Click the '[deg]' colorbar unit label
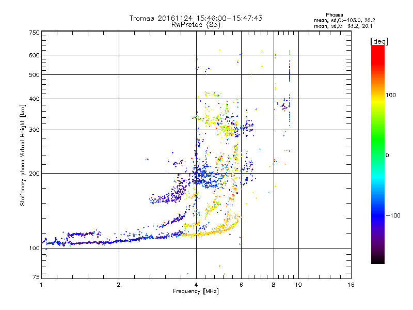This screenshot has height=310, width=413. [x=379, y=41]
